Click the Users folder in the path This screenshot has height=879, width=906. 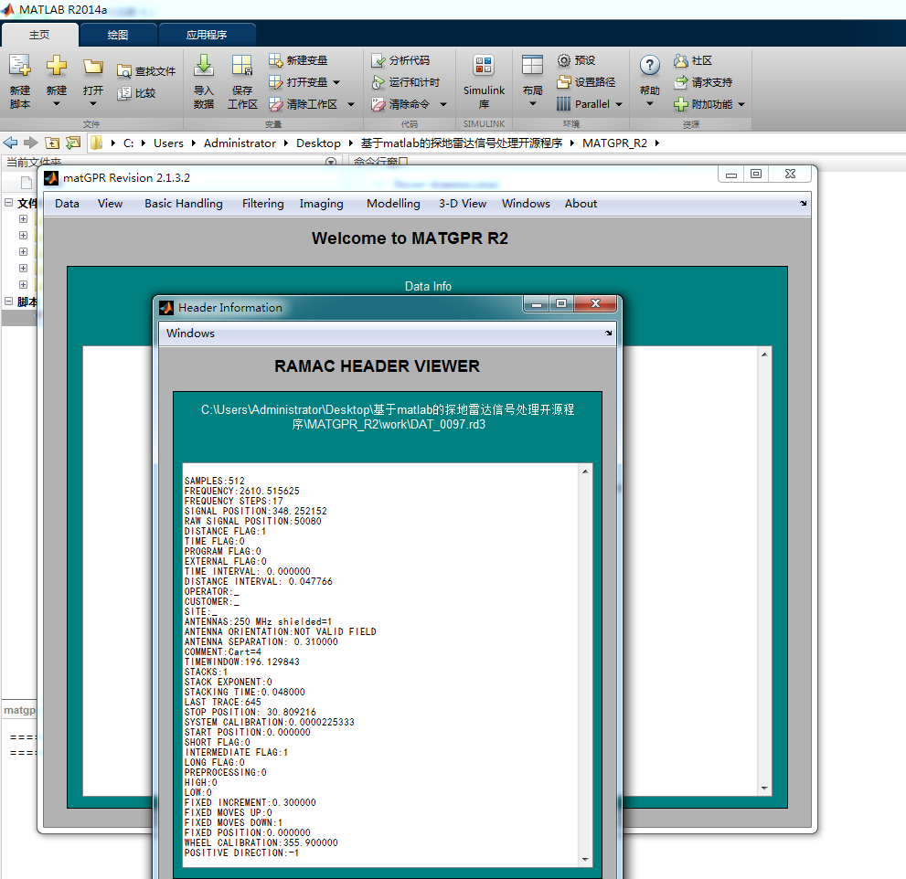coord(168,143)
